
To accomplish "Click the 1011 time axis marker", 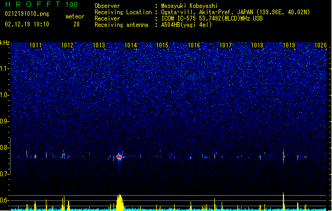I will tap(35, 45).
